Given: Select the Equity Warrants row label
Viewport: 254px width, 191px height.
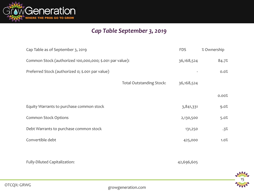Looking at the screenshot, I should [65, 106].
